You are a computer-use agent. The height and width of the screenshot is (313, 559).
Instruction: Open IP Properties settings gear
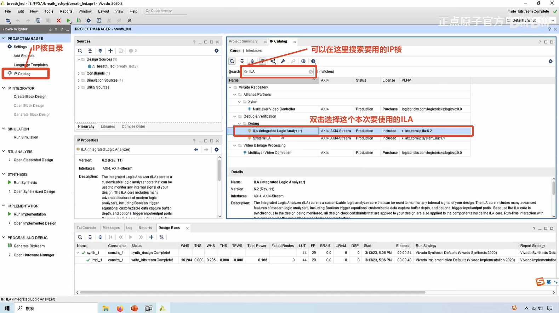(x=217, y=149)
